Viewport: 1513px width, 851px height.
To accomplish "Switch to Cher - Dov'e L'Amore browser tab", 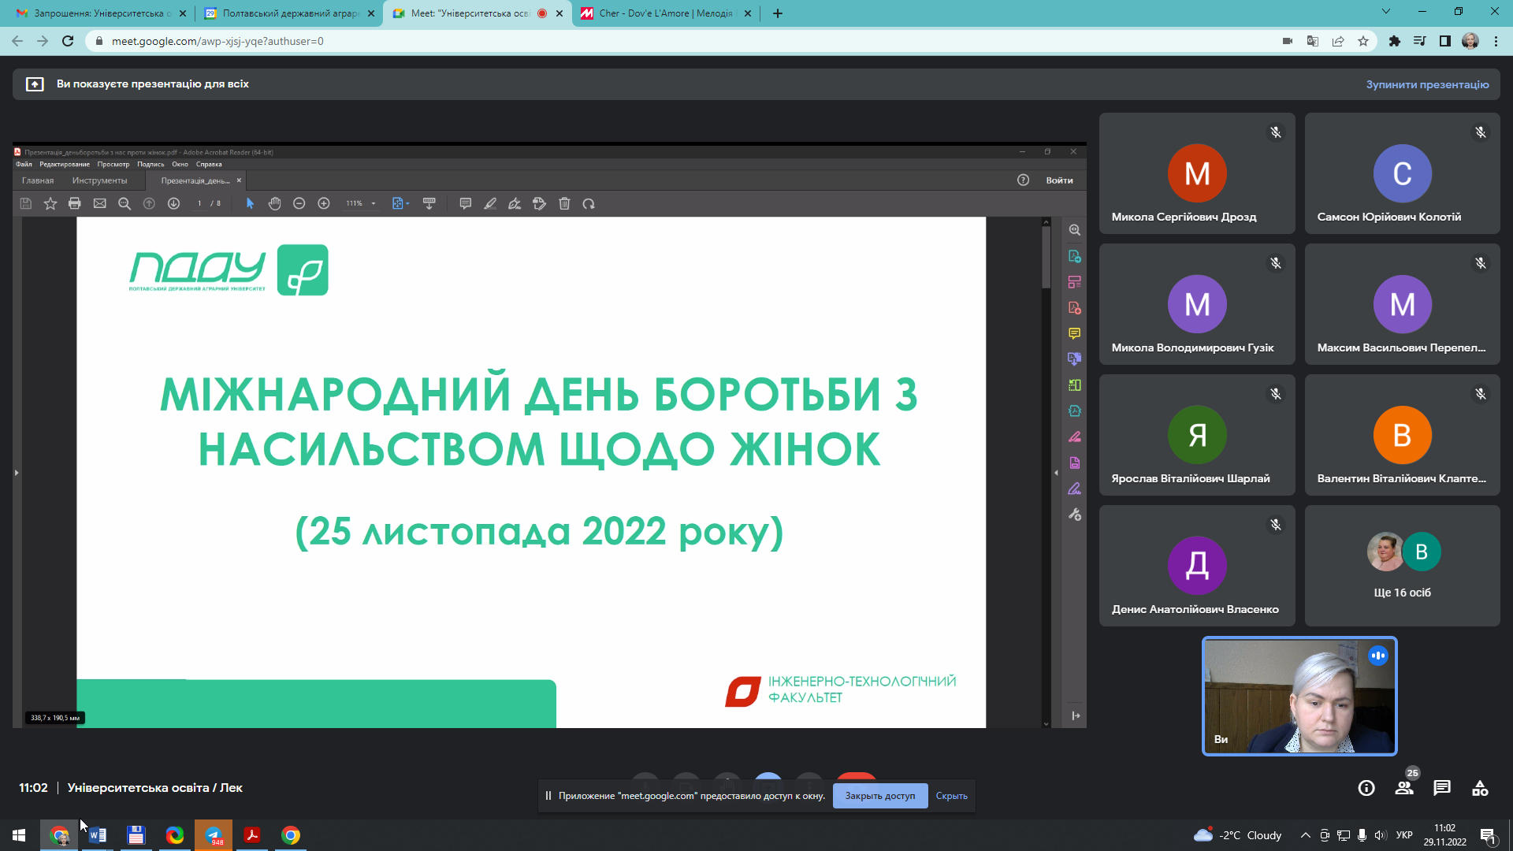I will pos(666,13).
